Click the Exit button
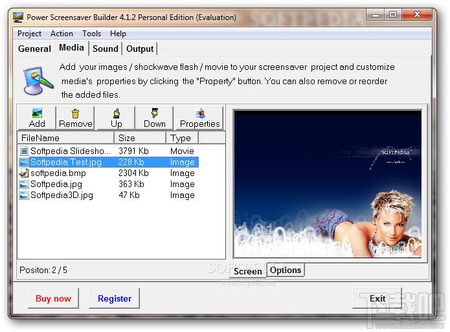The height and width of the screenshot is (332, 450). pyautogui.click(x=377, y=298)
